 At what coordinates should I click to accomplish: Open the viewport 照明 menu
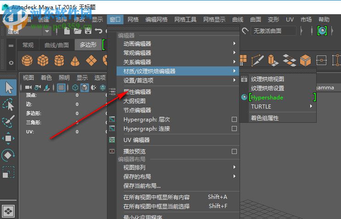pos(64,77)
